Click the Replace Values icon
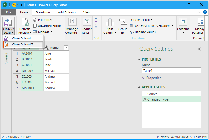Viewport: 209px width, 140px height. point(132,32)
